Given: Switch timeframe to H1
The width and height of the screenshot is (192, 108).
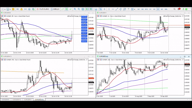Looking at the screenshot, I should pos(150,9).
